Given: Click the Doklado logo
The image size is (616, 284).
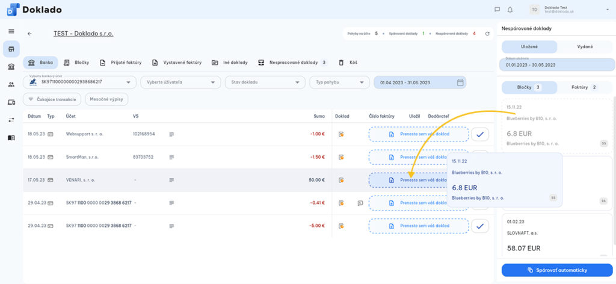Looking at the screenshot, I should (x=34, y=10).
